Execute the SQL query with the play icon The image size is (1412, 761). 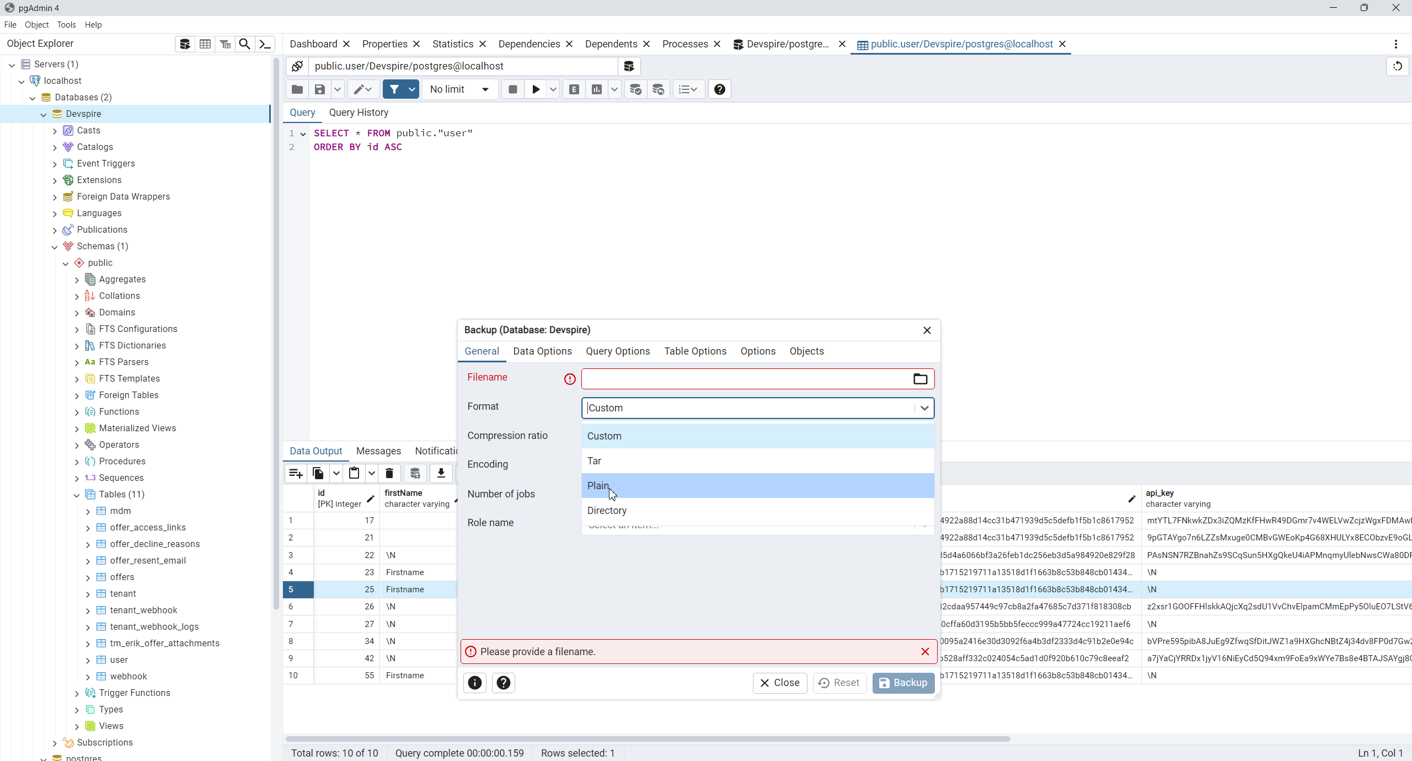point(534,89)
